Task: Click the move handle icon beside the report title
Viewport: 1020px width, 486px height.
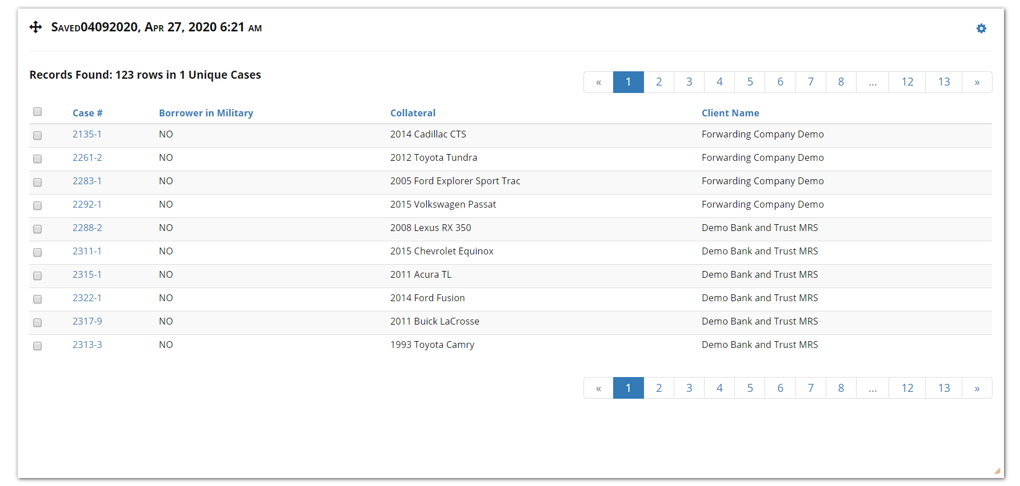Action: tap(35, 27)
